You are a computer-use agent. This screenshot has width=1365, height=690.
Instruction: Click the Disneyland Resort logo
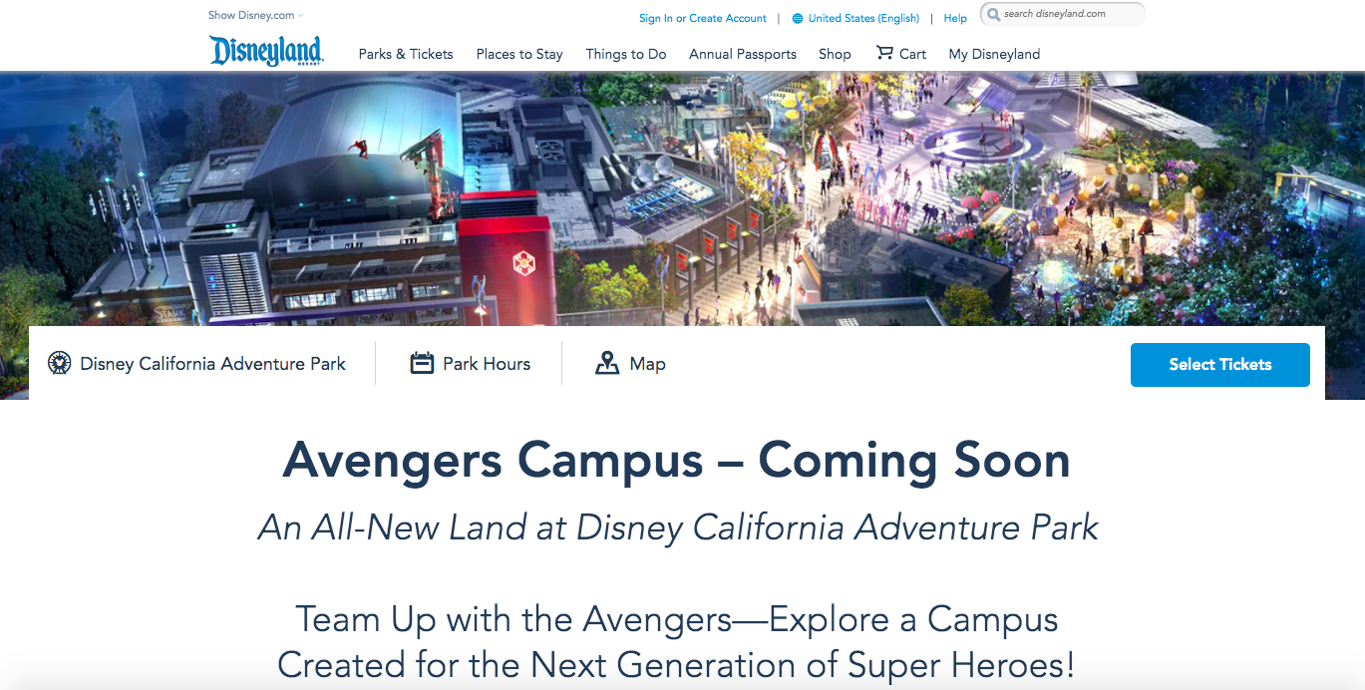point(265,51)
